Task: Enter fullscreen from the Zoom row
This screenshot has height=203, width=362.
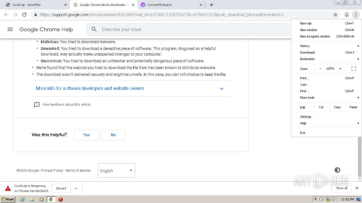Action: point(354,69)
